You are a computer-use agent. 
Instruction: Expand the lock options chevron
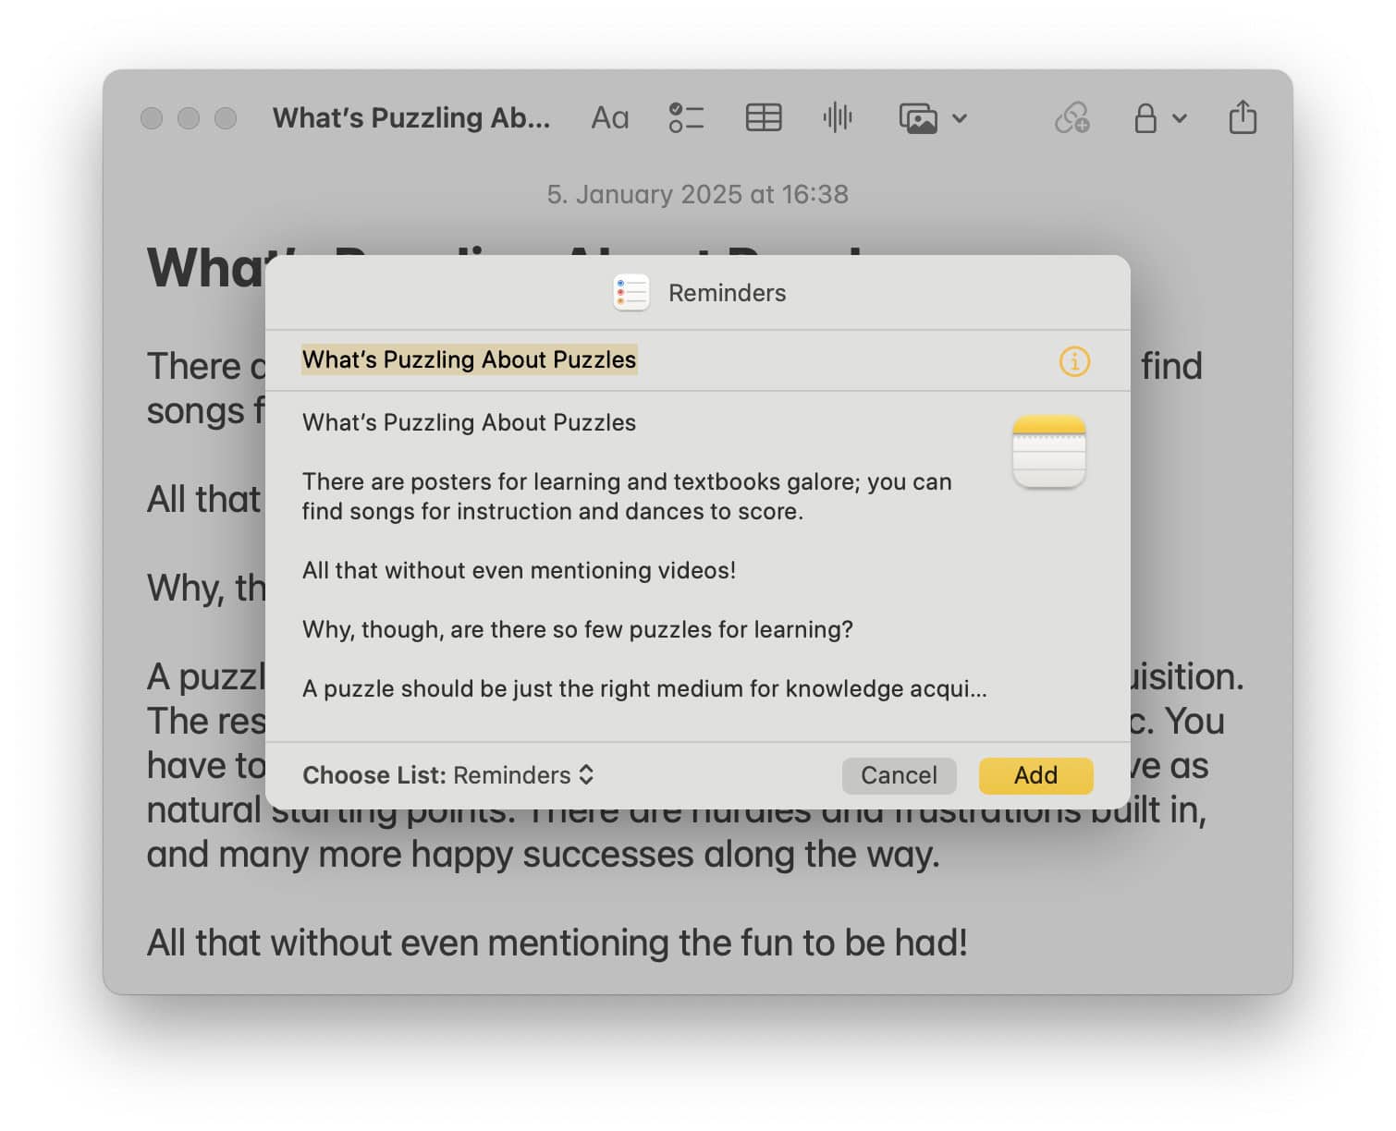(x=1180, y=118)
